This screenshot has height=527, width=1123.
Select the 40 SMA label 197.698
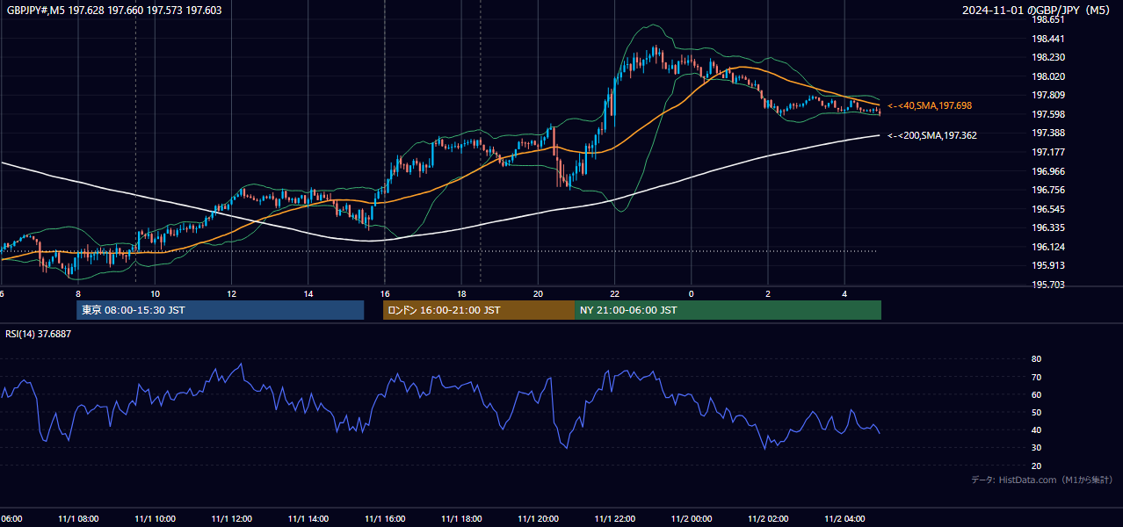(x=929, y=105)
